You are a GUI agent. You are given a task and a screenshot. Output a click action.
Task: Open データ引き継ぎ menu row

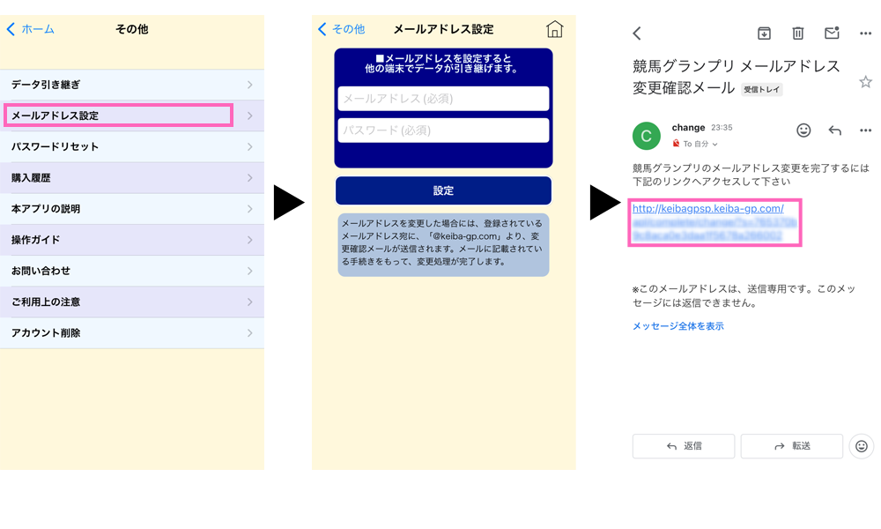(x=132, y=85)
